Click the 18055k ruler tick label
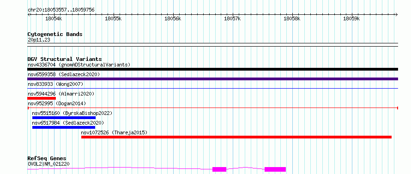This screenshot has height=174, width=411. coord(113,18)
